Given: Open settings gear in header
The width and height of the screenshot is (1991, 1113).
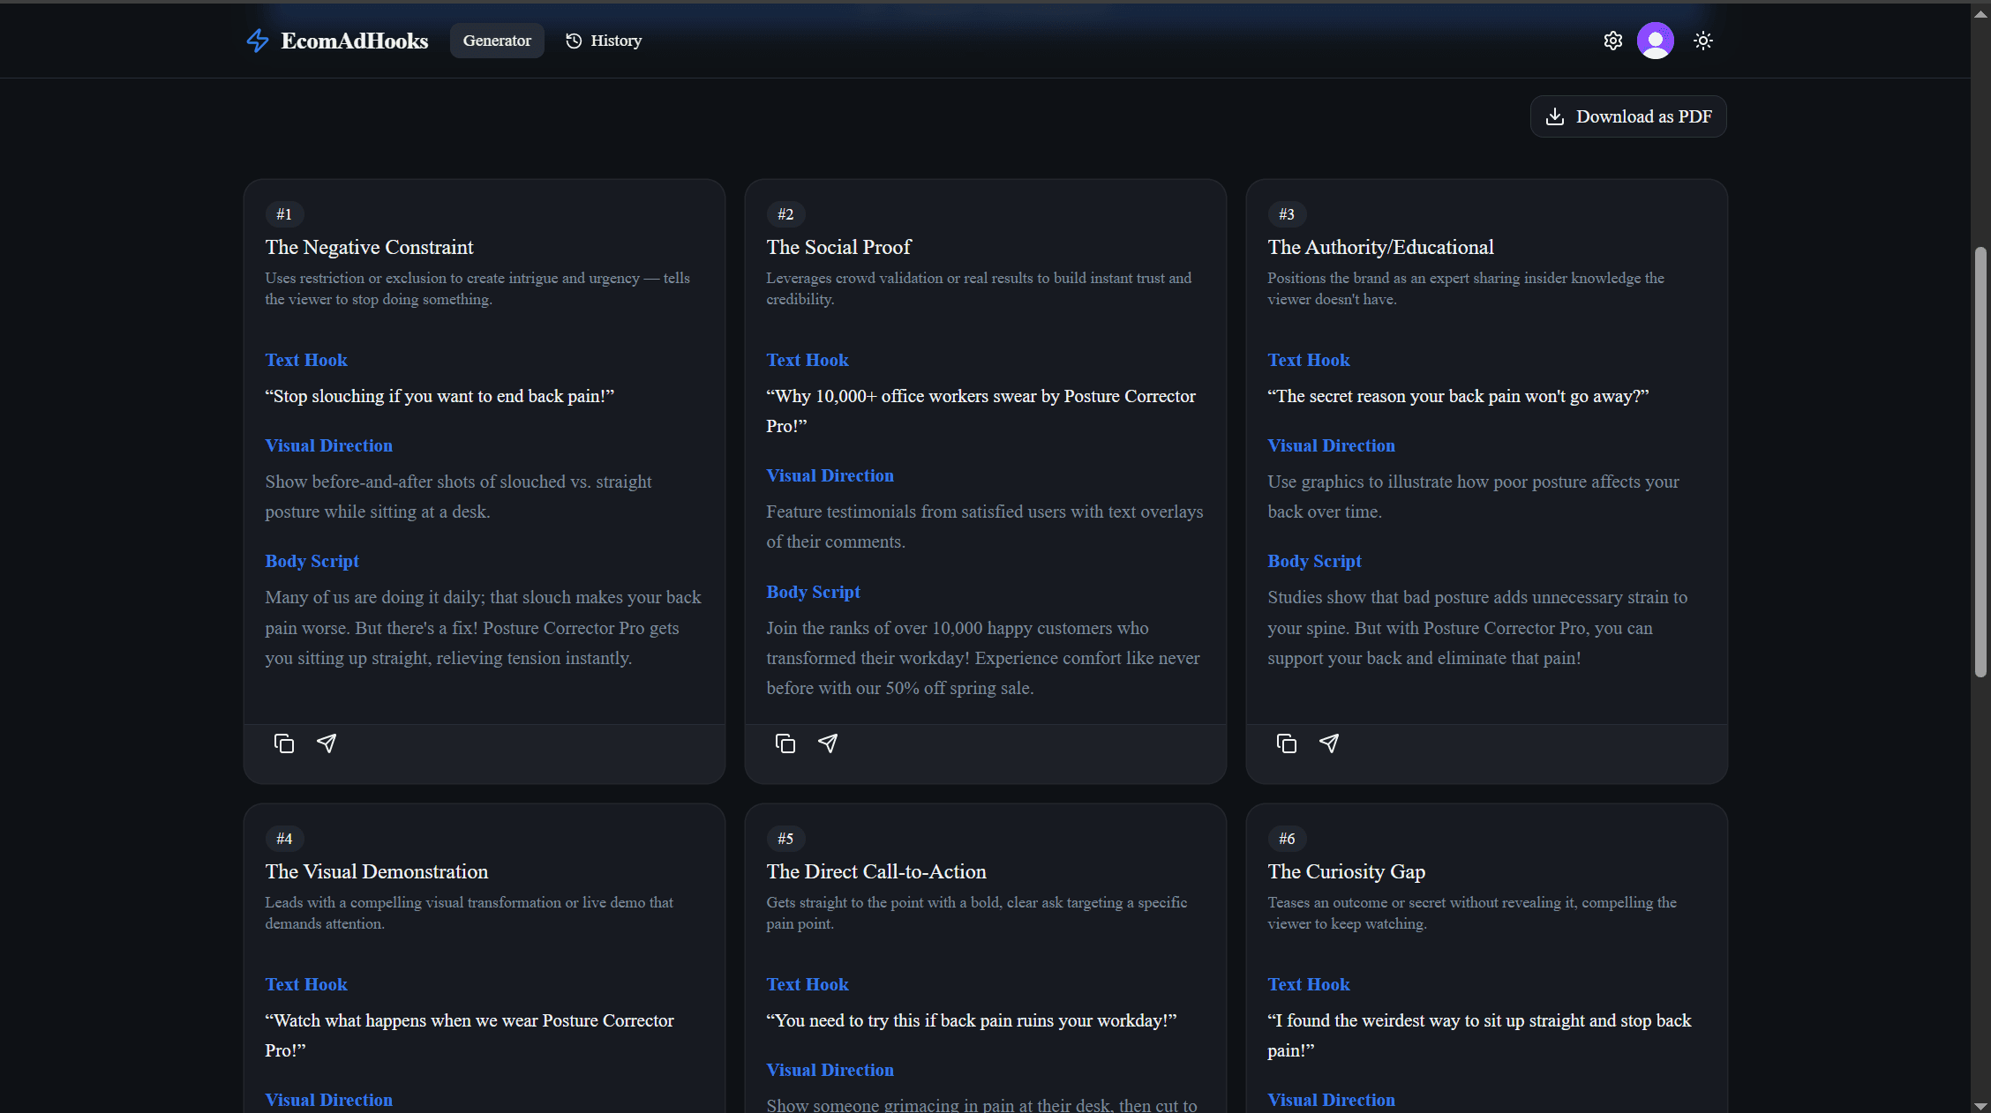Looking at the screenshot, I should point(1612,41).
